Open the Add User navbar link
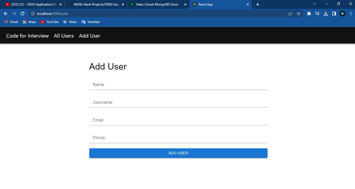This screenshot has width=355, height=189. [90, 36]
